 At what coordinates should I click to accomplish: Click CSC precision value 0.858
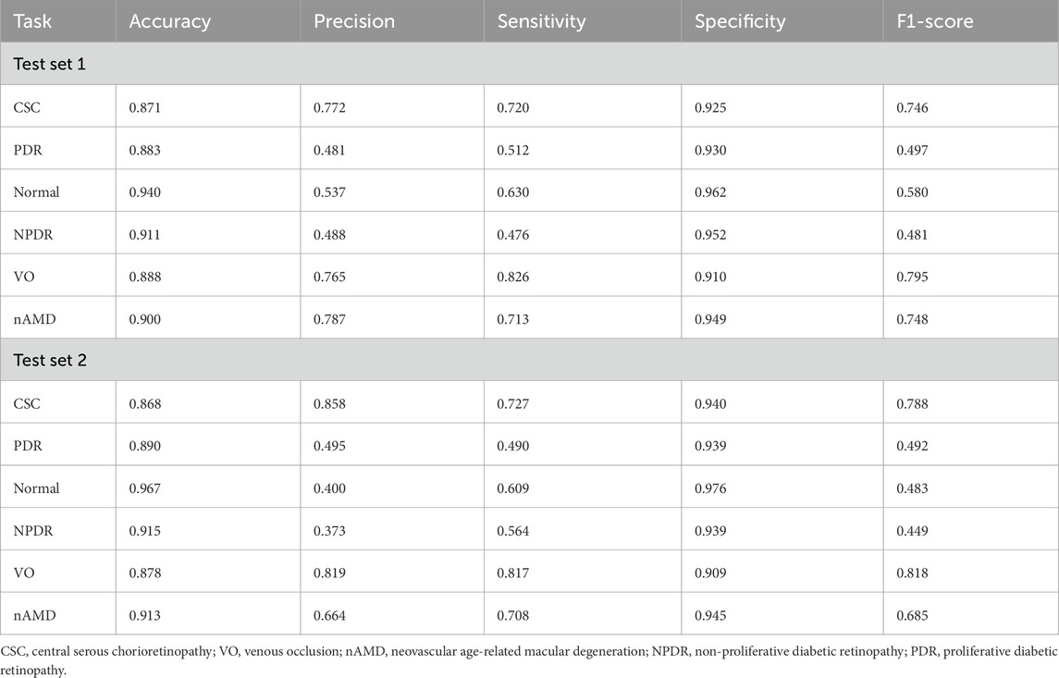[329, 403]
